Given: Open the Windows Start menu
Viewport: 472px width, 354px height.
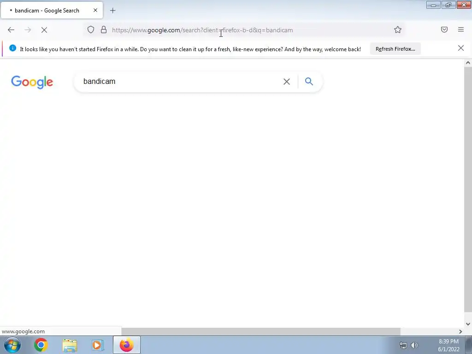Looking at the screenshot, I should 12,345.
